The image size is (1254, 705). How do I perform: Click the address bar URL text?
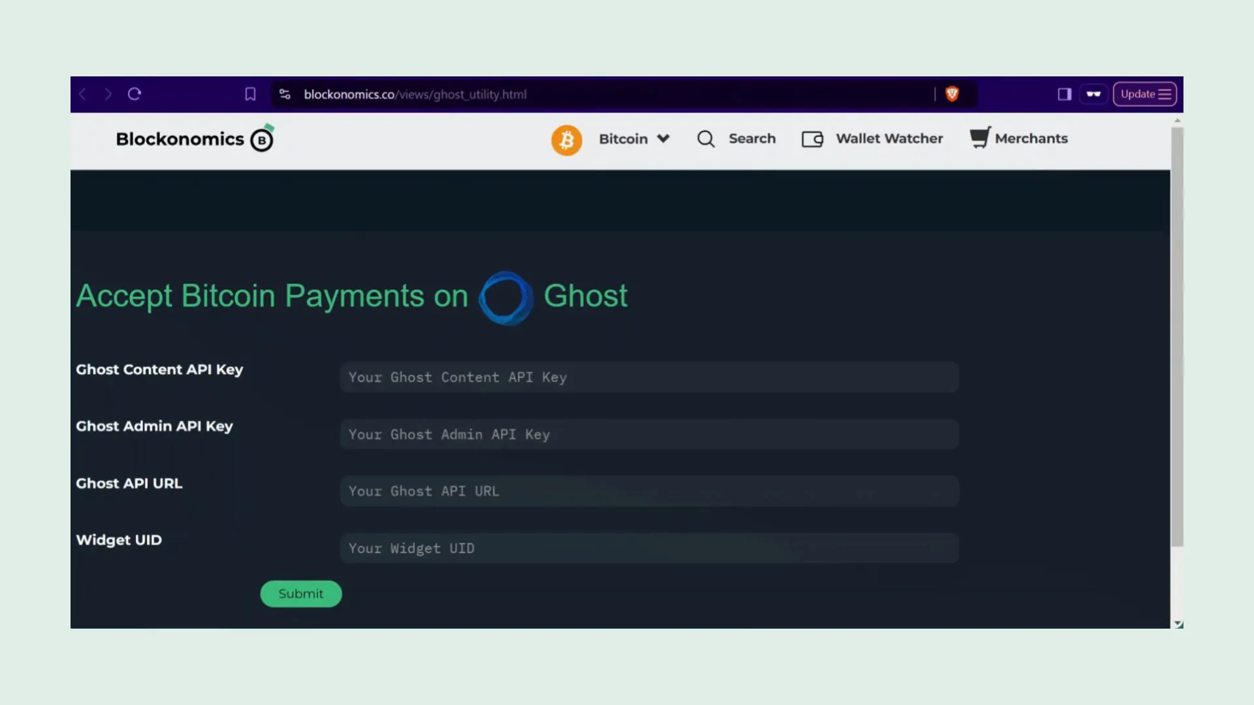[x=415, y=94]
